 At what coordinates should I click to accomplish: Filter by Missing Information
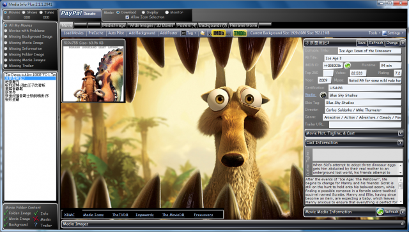click(6, 48)
